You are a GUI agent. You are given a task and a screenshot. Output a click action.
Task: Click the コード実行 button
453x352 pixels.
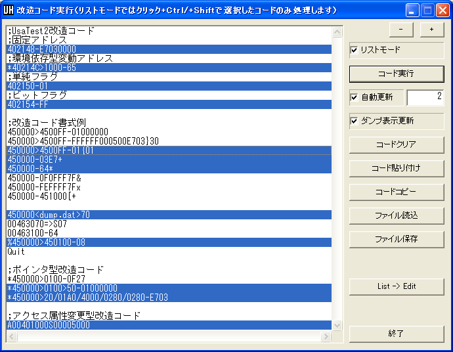click(397, 74)
